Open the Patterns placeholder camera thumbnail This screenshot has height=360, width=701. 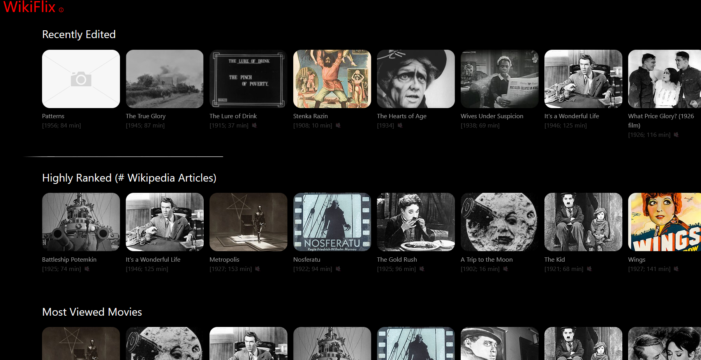tap(81, 79)
